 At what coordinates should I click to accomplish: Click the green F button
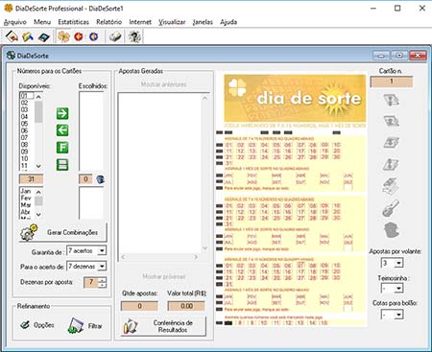coord(62,148)
